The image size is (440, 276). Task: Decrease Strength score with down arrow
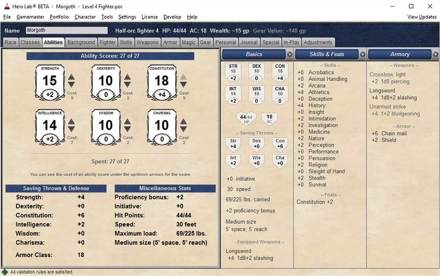coord(71,84)
